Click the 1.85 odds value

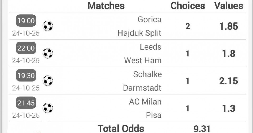[x=229, y=26]
